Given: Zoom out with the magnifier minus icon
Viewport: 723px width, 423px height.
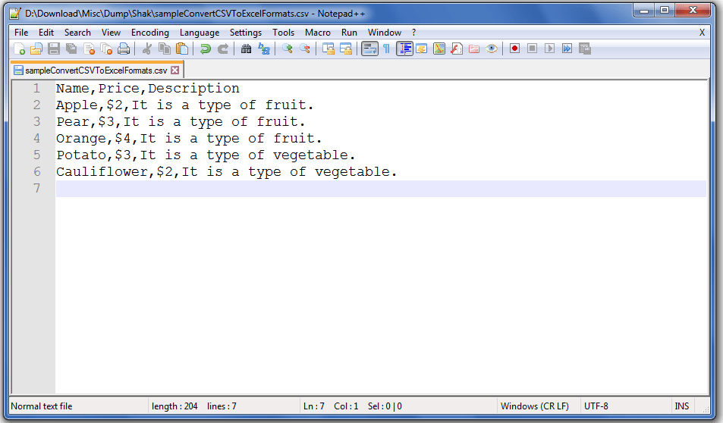Looking at the screenshot, I should click(x=305, y=49).
